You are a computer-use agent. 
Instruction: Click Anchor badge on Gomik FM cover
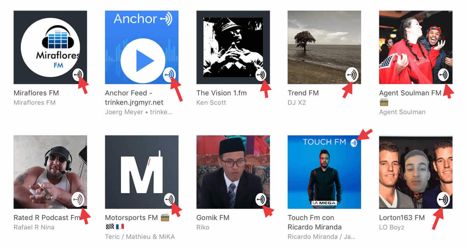click(x=261, y=199)
